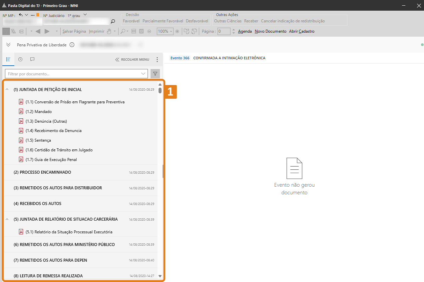Expand the Filtrar por documento dropdown arrow
Viewport: 424px width, 282px height.
pos(144,74)
